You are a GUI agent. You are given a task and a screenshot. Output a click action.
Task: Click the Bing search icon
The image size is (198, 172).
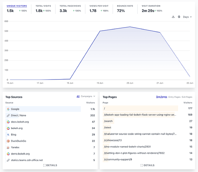click(8, 135)
